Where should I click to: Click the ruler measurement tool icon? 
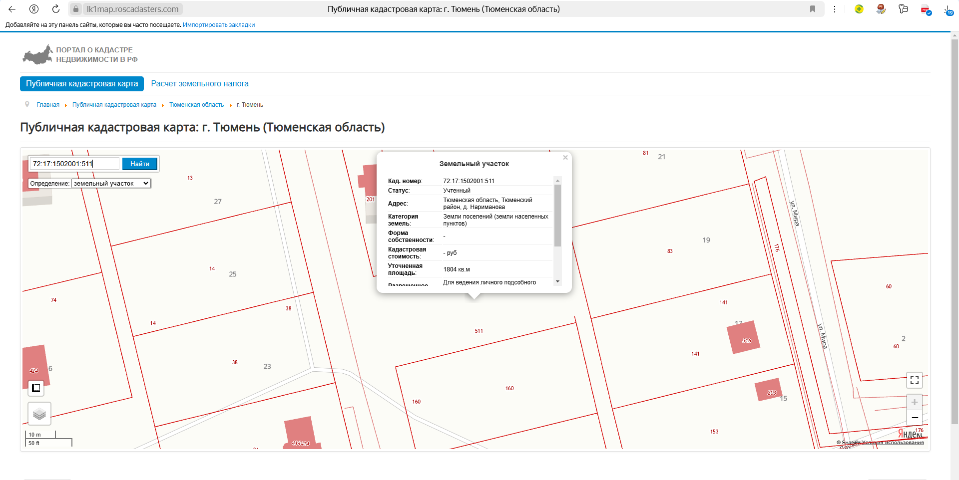[36, 388]
